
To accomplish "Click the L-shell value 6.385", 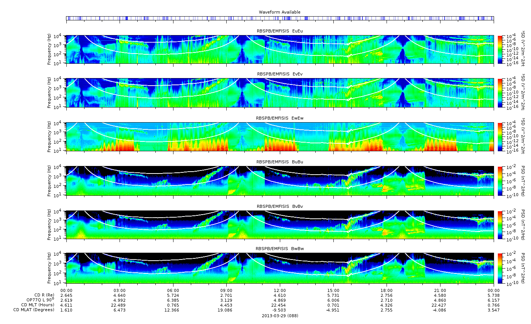I will point(173,300).
